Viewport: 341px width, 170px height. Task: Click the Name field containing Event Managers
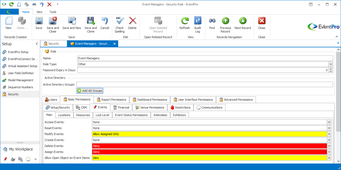point(205,58)
